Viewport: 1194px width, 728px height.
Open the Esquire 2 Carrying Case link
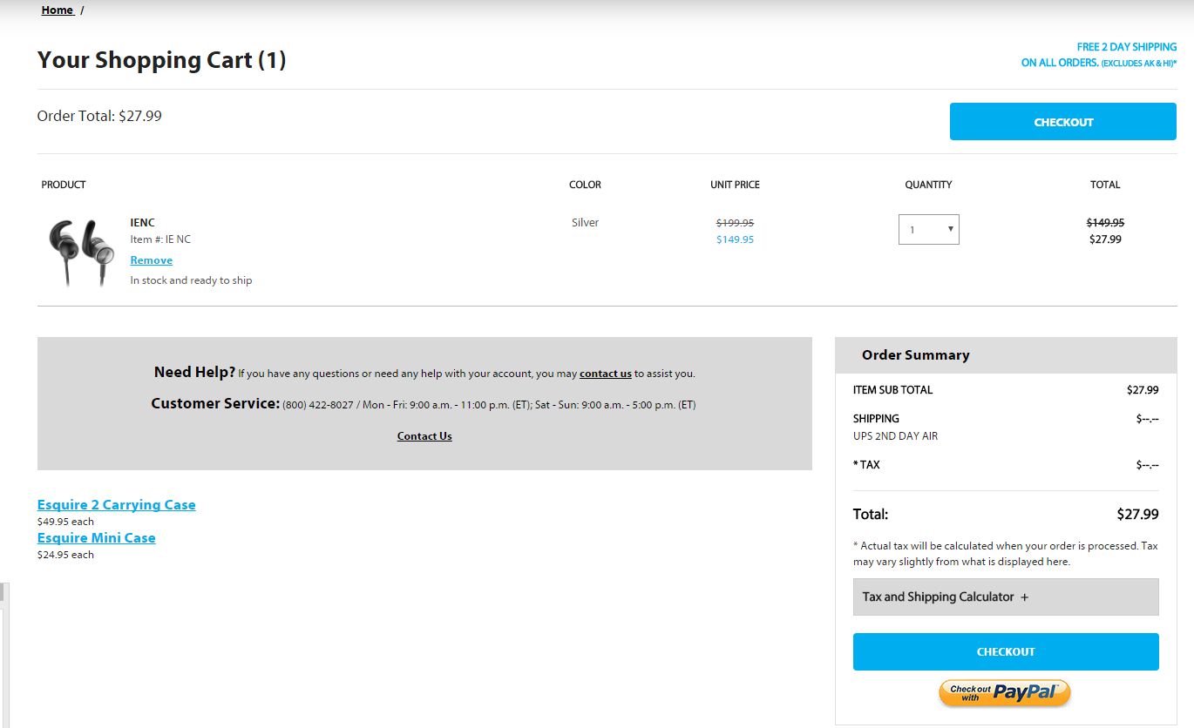[x=116, y=505]
